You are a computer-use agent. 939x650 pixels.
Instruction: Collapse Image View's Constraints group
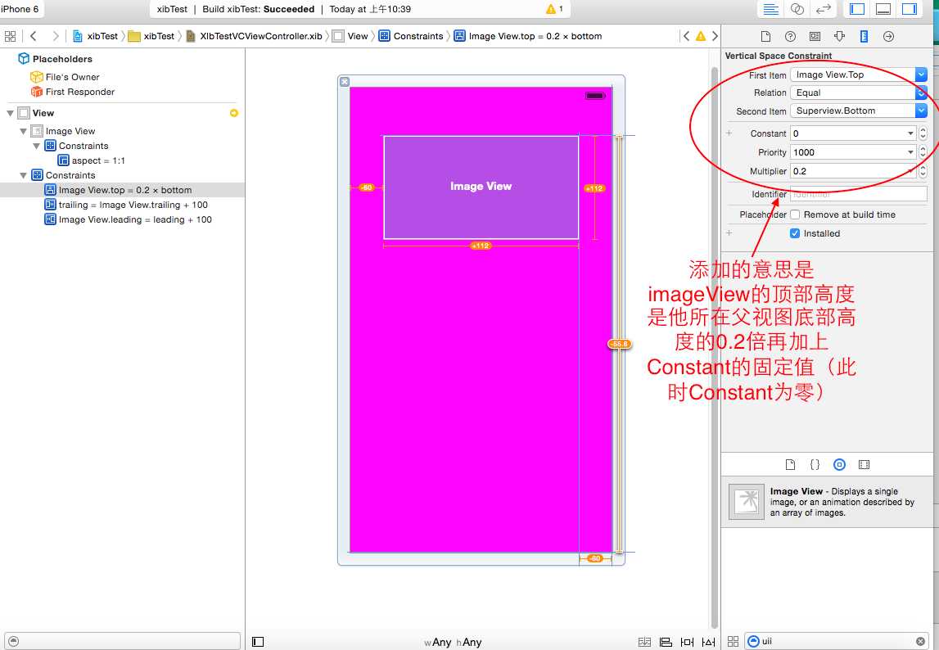click(x=37, y=147)
